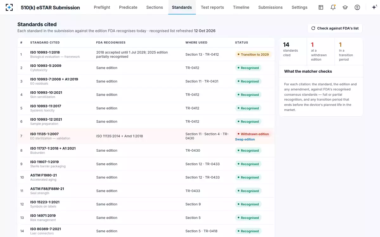The image size is (380, 237).
Task: Click Recognised badge for ISO 11607-1:2019
Action: click(248, 164)
